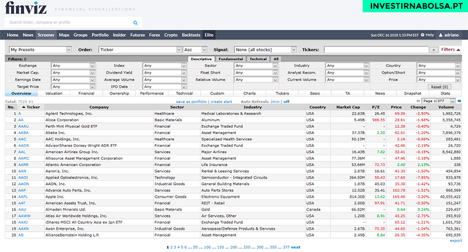Click the next pagination link
Viewport: 468px width, 252px height.
tap(295, 247)
